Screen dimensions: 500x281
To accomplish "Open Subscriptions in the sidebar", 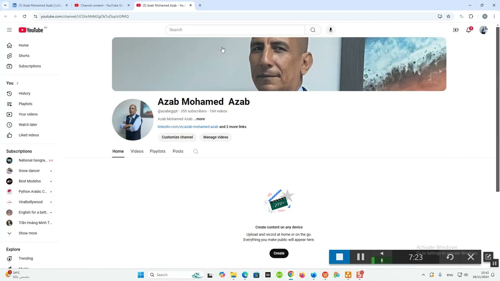I will [x=30, y=66].
